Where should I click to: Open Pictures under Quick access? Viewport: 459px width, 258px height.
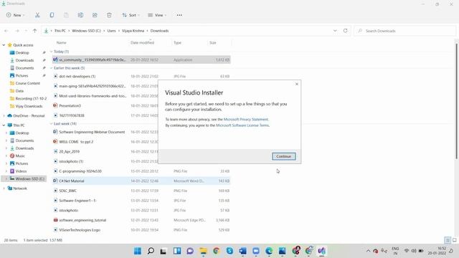(22, 75)
